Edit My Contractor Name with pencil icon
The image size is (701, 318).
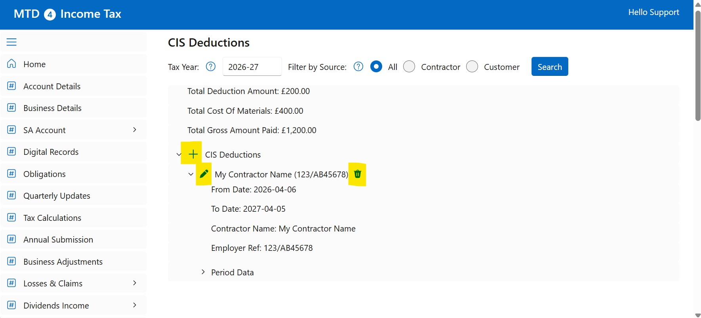(x=204, y=174)
